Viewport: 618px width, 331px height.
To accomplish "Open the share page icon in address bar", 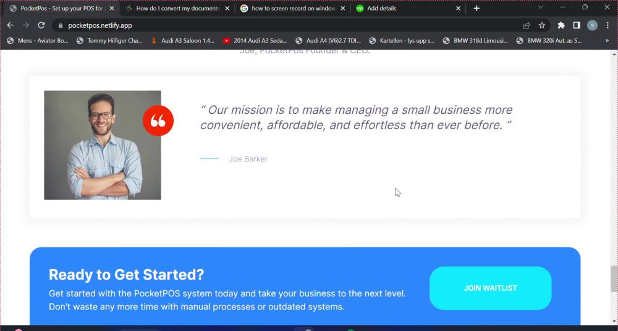I will tap(526, 25).
